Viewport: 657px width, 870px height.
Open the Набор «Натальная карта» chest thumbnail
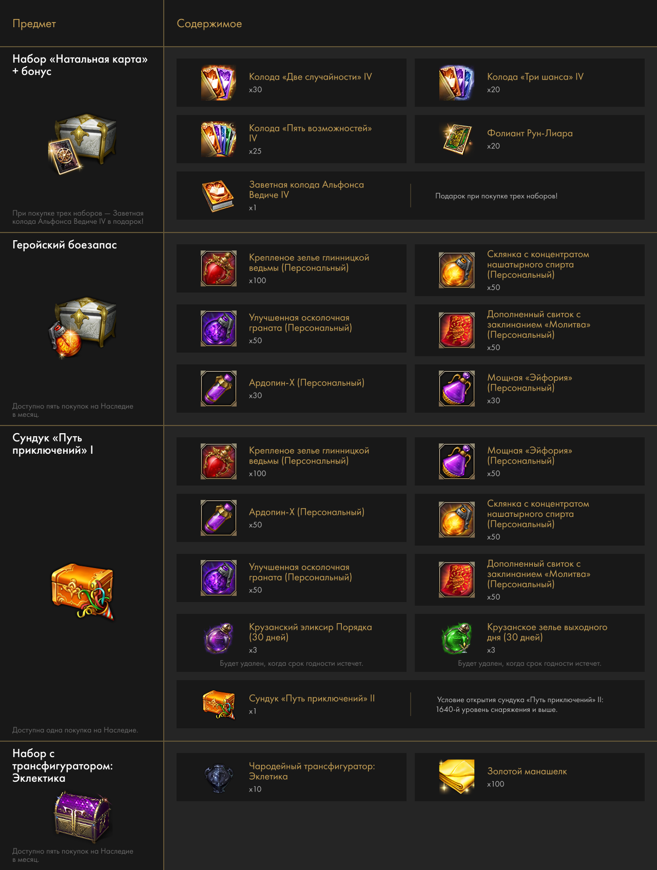(82, 144)
